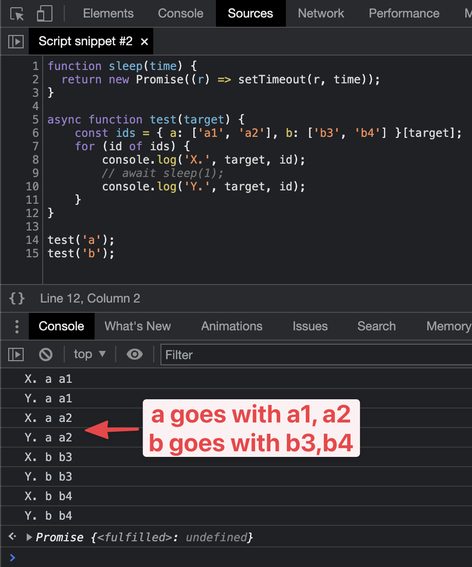
Task: Open the Memory drawer tab
Action: (x=448, y=326)
